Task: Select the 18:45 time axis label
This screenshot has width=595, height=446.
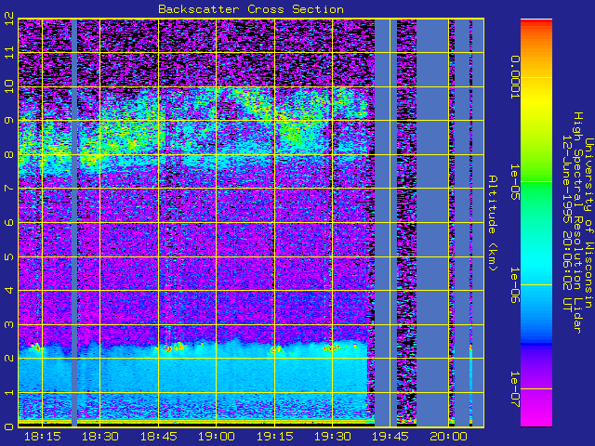Action: tap(158, 437)
